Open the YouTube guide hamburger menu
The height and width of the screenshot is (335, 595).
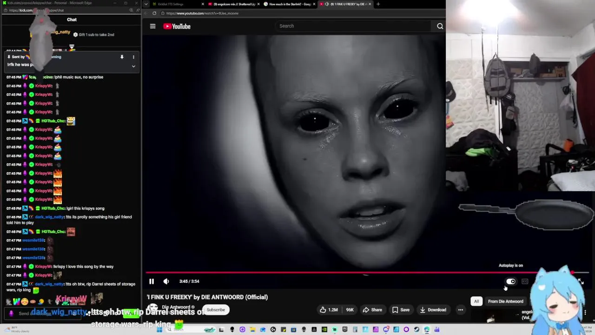click(x=152, y=26)
